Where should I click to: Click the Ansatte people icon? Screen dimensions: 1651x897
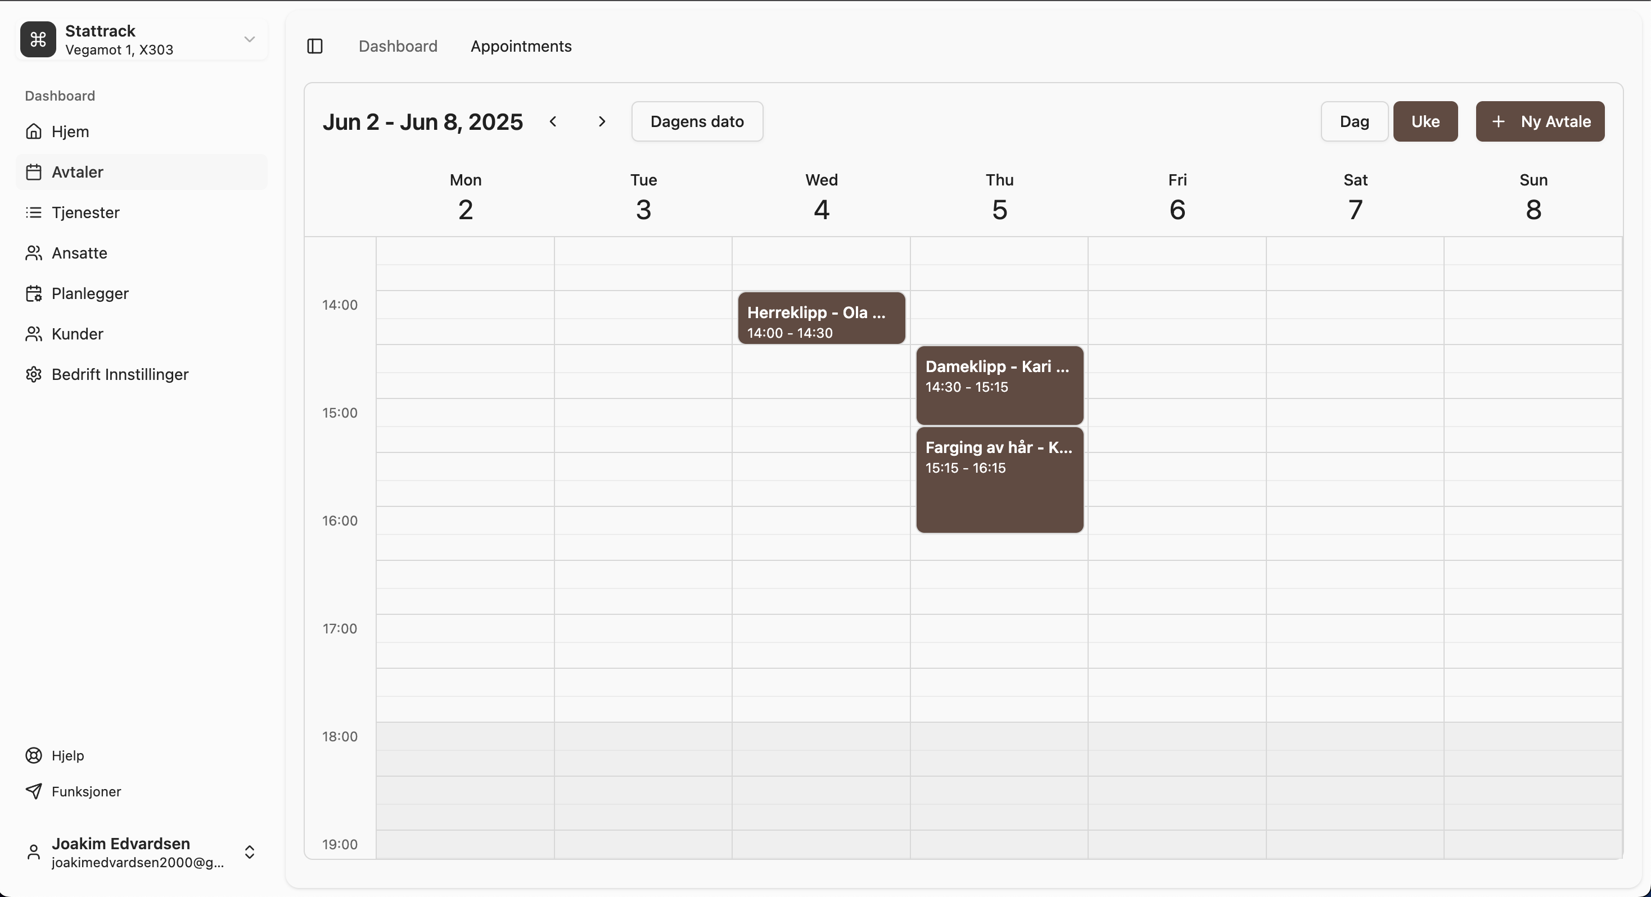tap(33, 253)
